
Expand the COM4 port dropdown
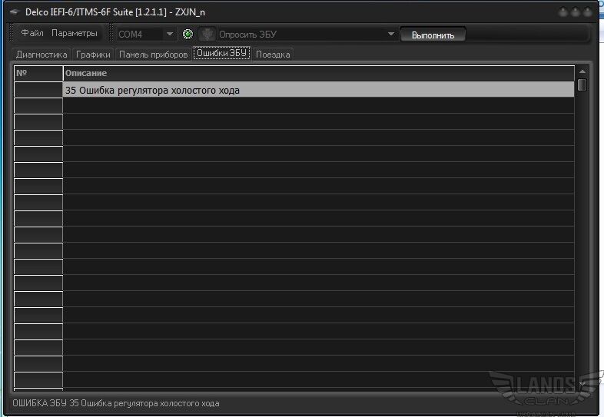tap(170, 35)
